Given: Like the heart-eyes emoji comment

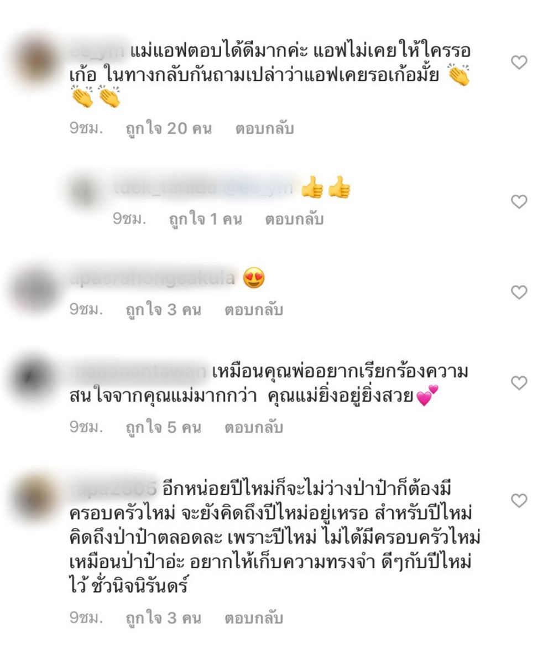Looking at the screenshot, I should pyautogui.click(x=519, y=292).
